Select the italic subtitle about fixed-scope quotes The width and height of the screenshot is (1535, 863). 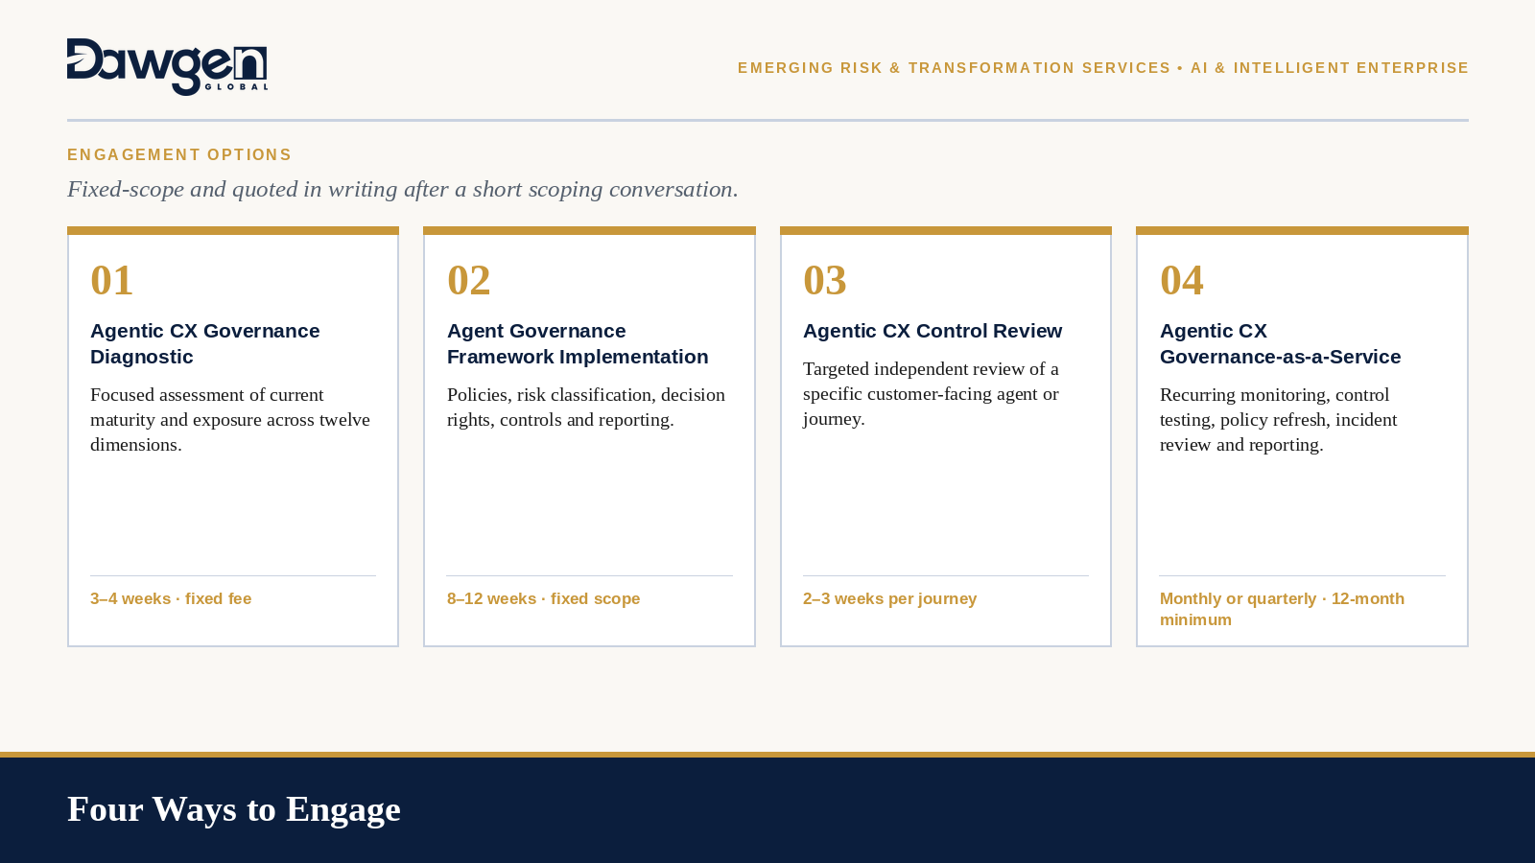click(x=403, y=189)
